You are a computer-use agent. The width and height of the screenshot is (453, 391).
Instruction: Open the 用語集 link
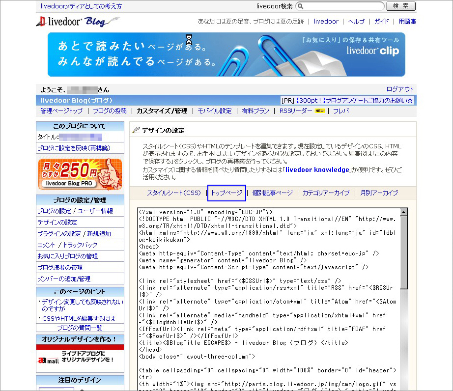tap(407, 22)
